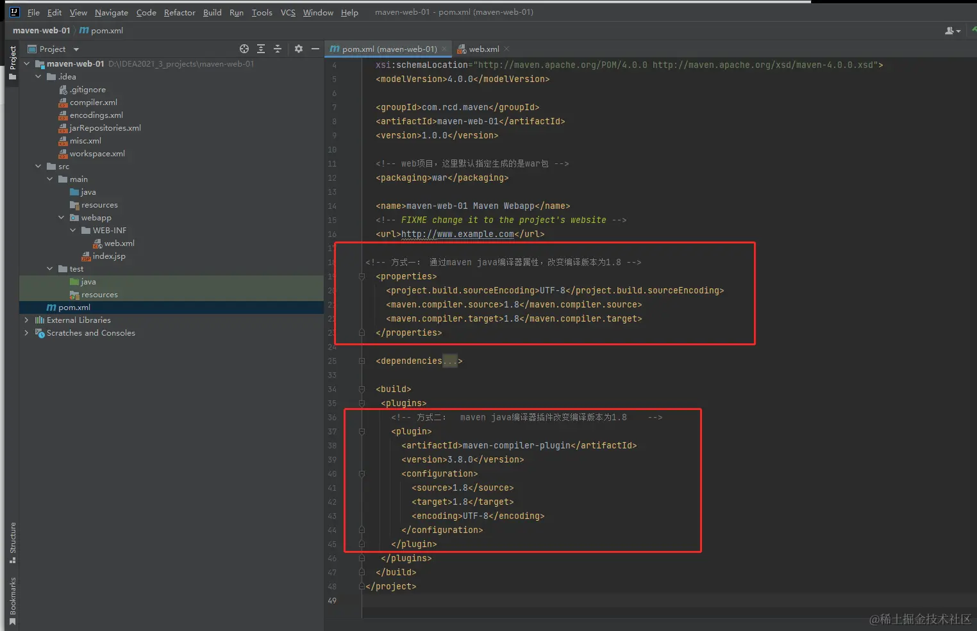Open the Build menu
This screenshot has height=631, width=977.
212,12
